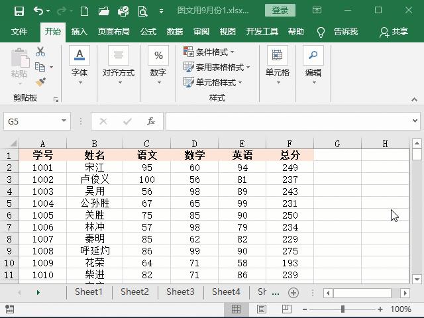Screen dimensions: 424x318
Task: Click the insert function fx icon
Action: [x=151, y=121]
